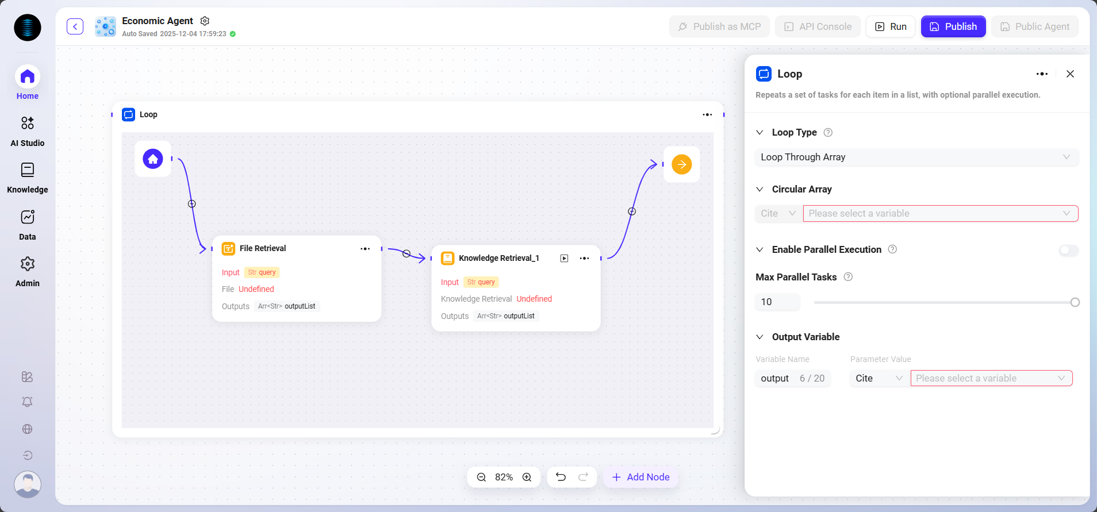Click the Add Node button
Image resolution: width=1097 pixels, height=512 pixels.
coord(641,477)
